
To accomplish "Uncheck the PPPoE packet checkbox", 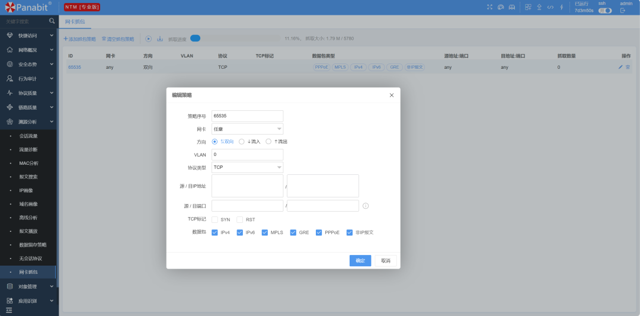I will click(x=319, y=232).
